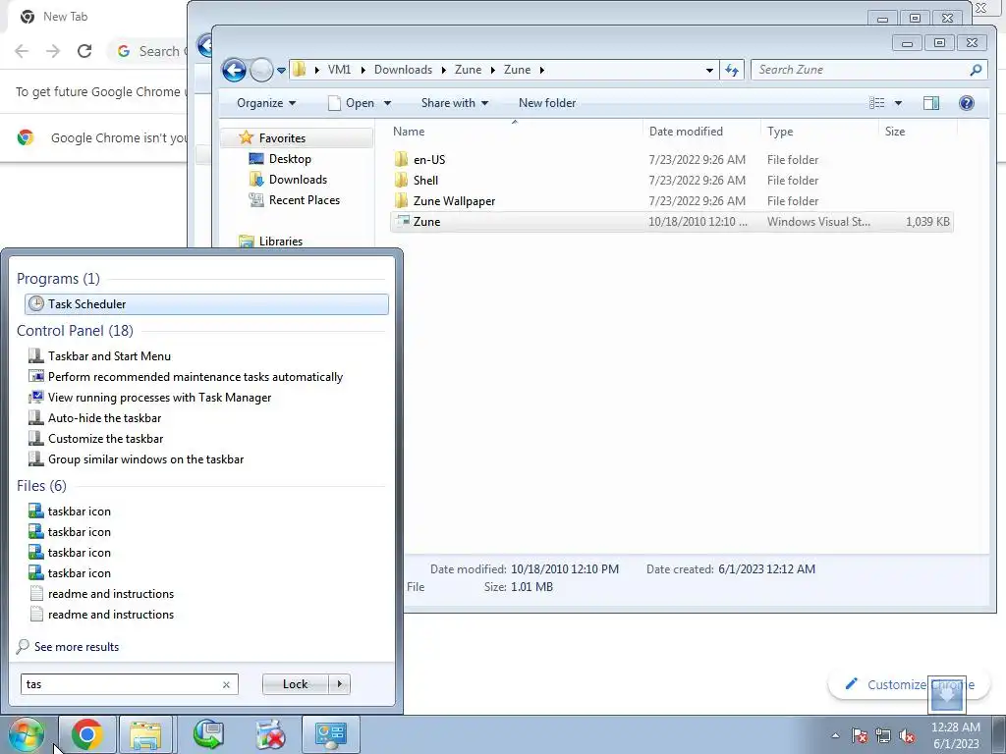This screenshot has height=754, width=1006.
Task: Show hidden tray icons arrow
Action: (x=835, y=735)
